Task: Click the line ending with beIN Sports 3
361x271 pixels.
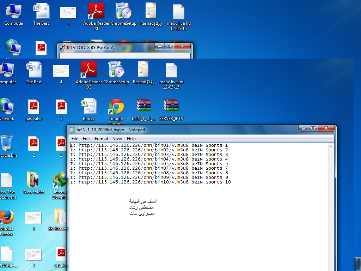Action: click(x=149, y=155)
